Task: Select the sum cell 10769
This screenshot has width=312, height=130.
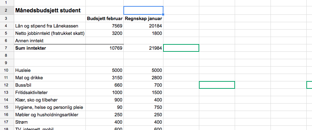Action: point(105,48)
